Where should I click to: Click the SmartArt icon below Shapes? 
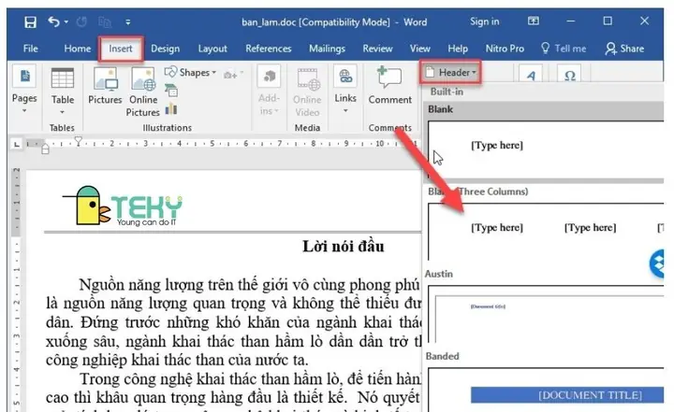click(x=171, y=90)
